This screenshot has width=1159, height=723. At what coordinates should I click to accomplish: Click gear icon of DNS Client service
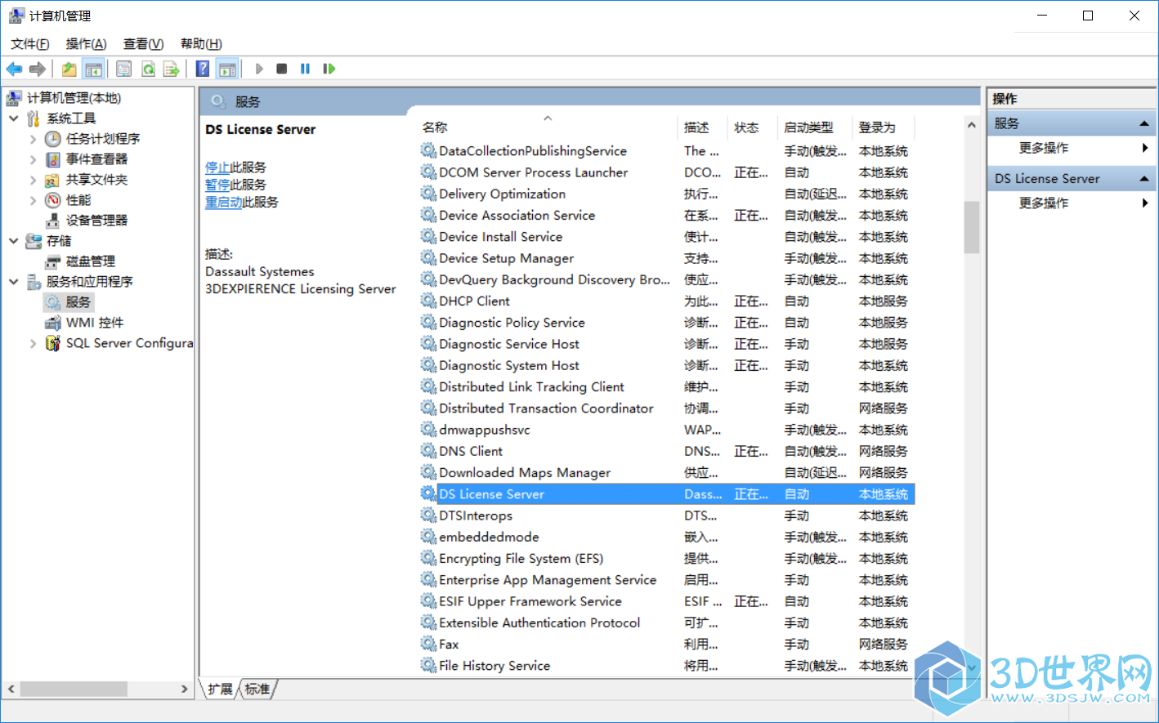428,451
